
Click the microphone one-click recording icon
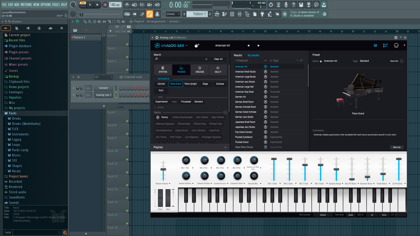point(286,5)
